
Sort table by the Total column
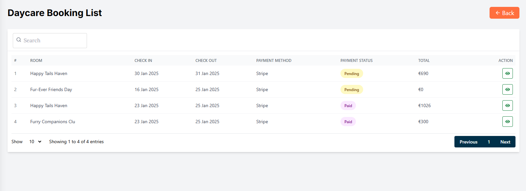(424, 61)
